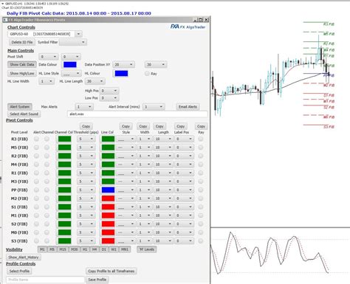
Task: Click Copy button above Ray column
Action: (x=201, y=126)
